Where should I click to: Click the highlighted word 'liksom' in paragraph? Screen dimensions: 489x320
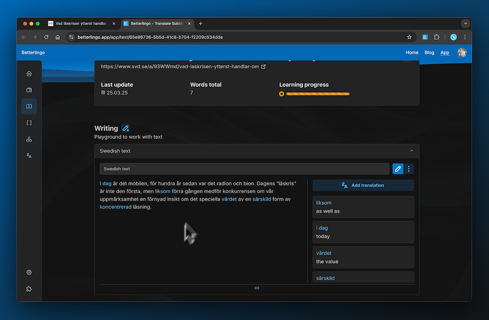click(163, 191)
